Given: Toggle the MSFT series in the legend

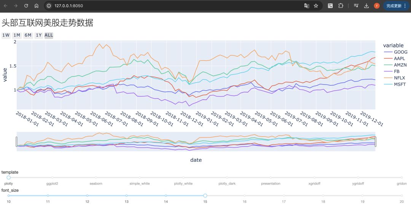Looking at the screenshot, I should tap(400, 84).
